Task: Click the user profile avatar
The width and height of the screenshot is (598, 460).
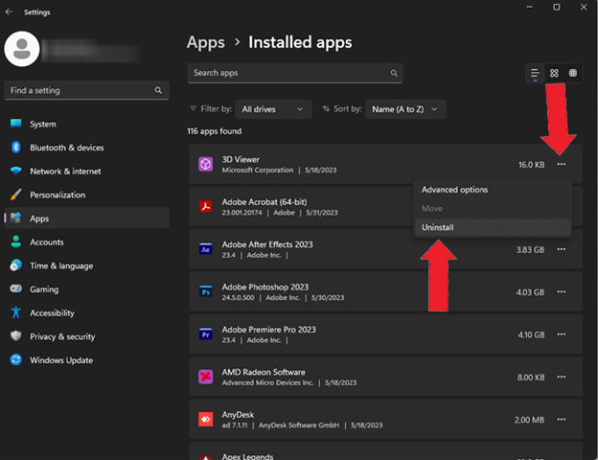Action: pos(22,49)
